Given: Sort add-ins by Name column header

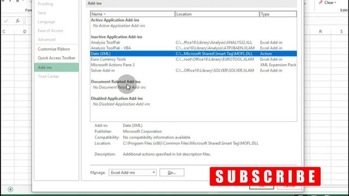Looking at the screenshot, I should pyautogui.click(x=133, y=14).
